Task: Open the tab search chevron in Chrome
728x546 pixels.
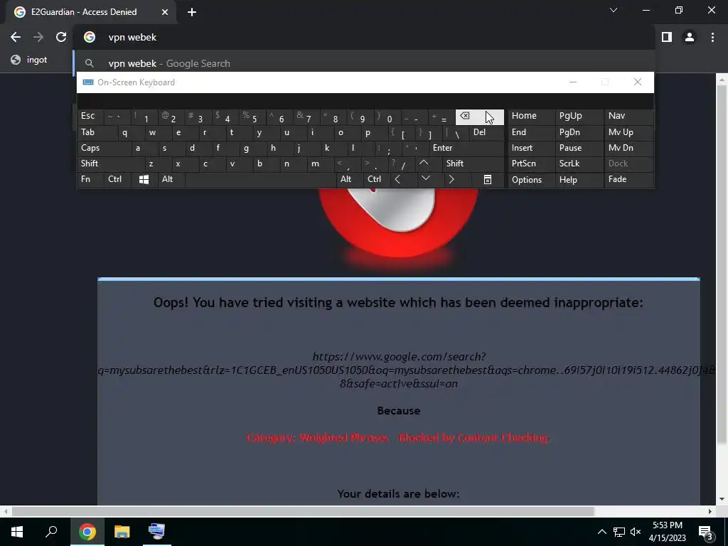Action: click(x=614, y=10)
